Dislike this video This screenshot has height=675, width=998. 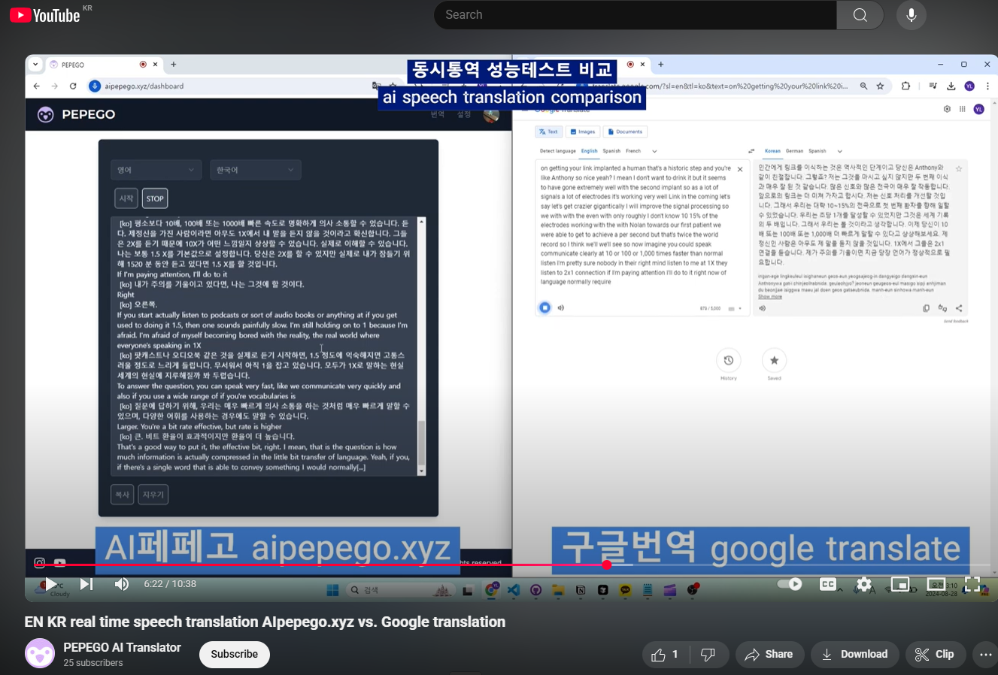708,655
